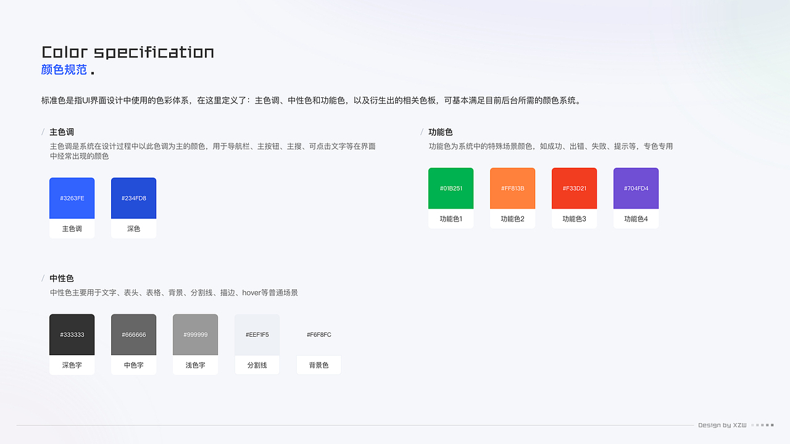The height and width of the screenshot is (444, 790).
Task: Select the #FF813B orange swatch
Action: (512, 188)
